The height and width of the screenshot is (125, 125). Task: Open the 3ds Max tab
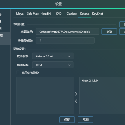[33, 14]
